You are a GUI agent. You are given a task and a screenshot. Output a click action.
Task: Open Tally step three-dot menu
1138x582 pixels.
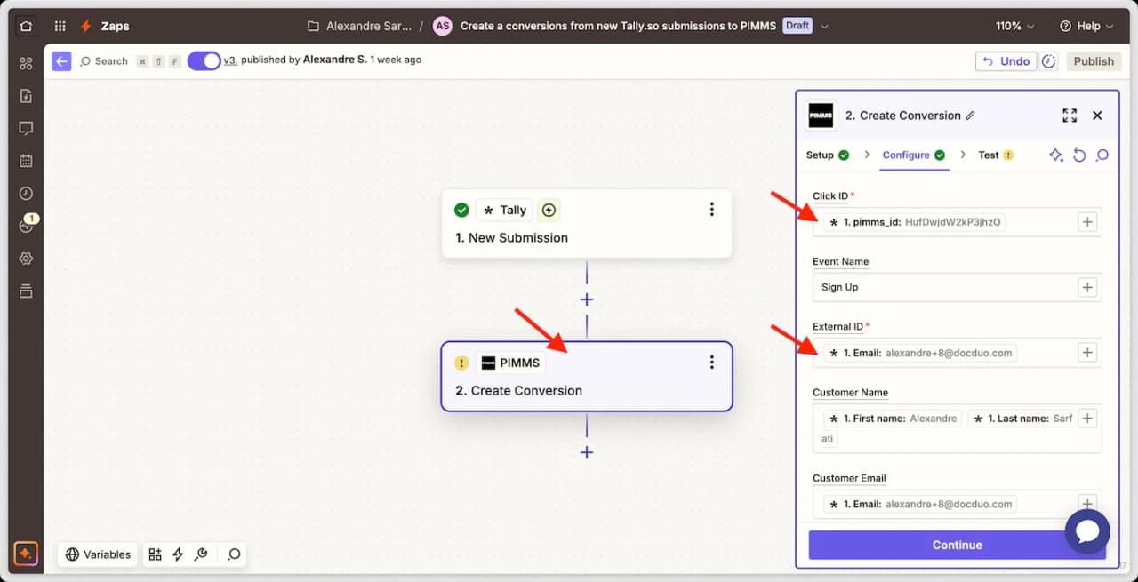click(711, 210)
